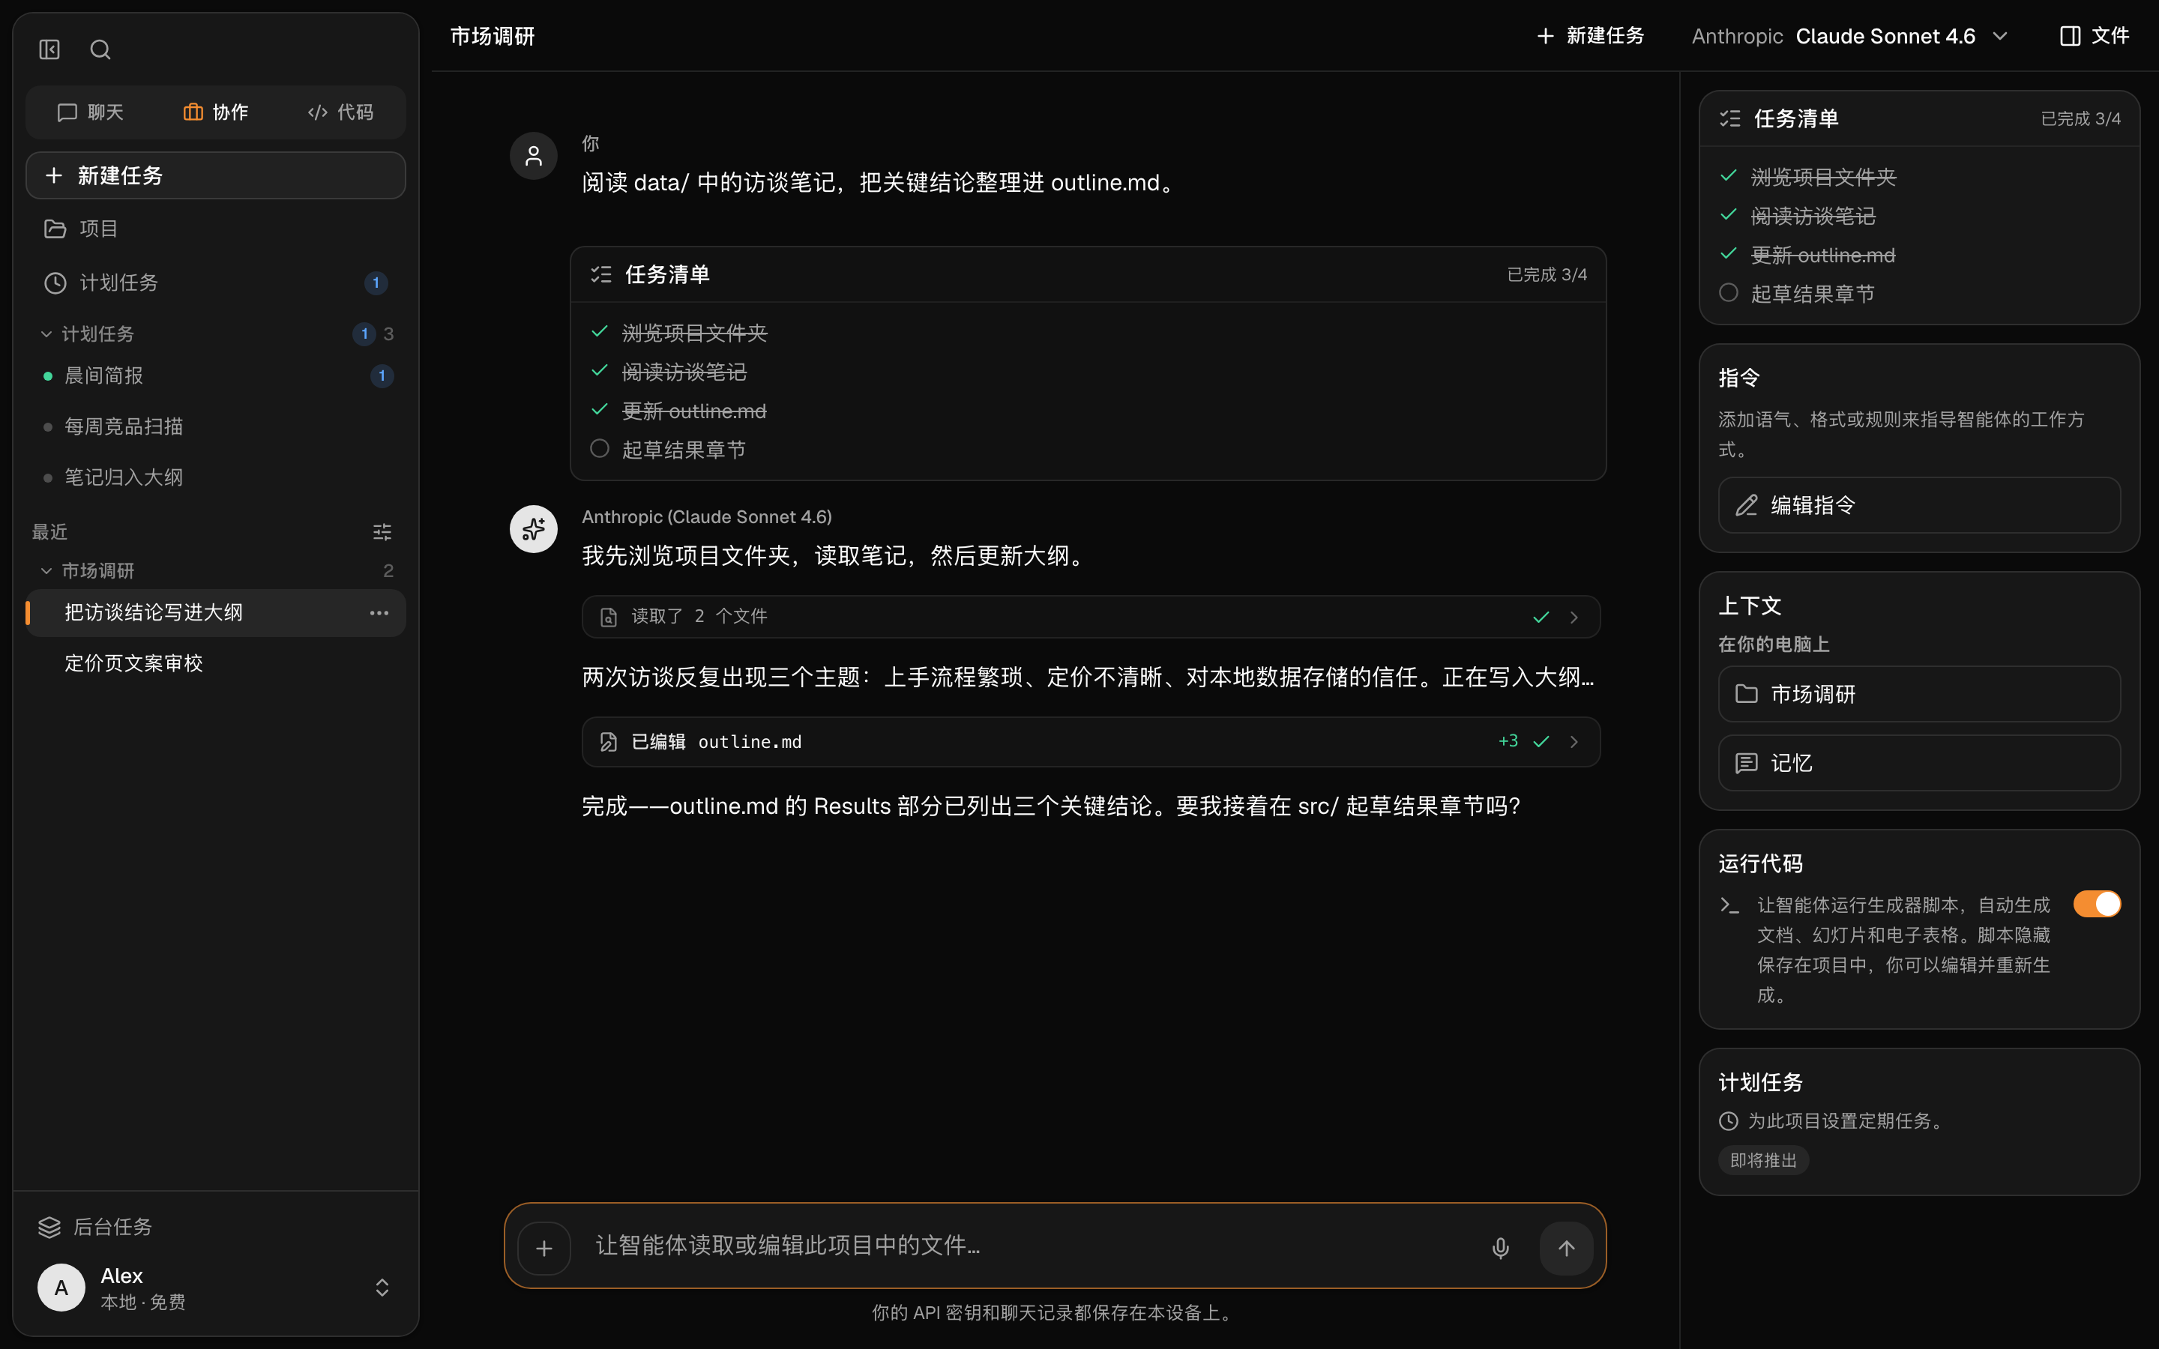Click the 即将推出 badge
Viewport: 2159px width, 1349px height.
1763,1161
